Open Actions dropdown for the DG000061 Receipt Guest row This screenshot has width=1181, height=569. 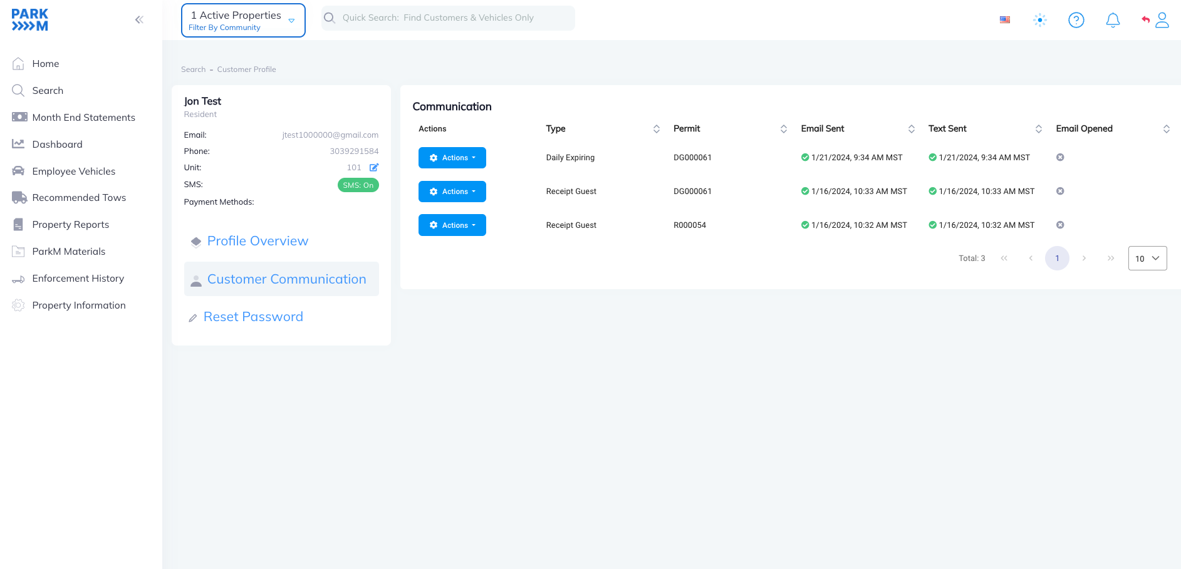click(452, 192)
